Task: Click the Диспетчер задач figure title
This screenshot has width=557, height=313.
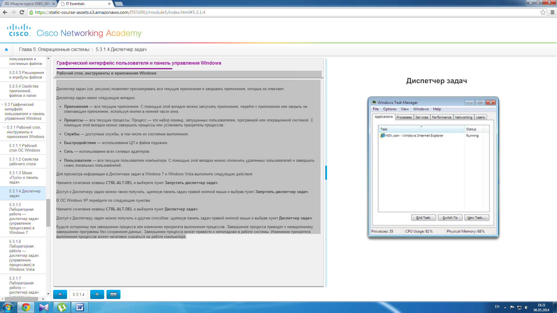Action: click(x=437, y=81)
